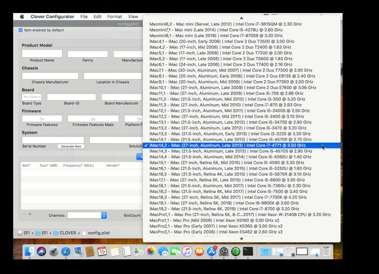Open the File menu
Screen dimensions: 379x274
tap(84, 17)
